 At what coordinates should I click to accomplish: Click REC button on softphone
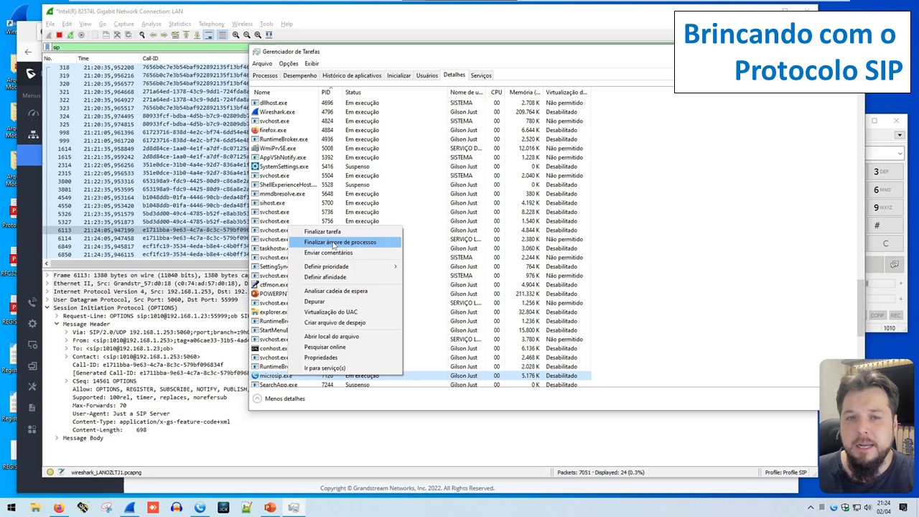coord(895,315)
